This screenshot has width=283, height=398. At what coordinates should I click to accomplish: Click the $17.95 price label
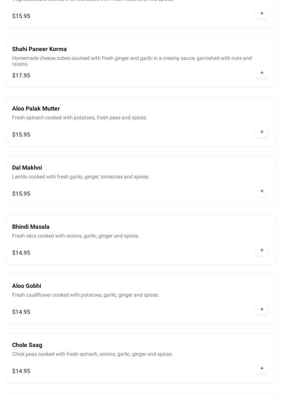click(21, 76)
